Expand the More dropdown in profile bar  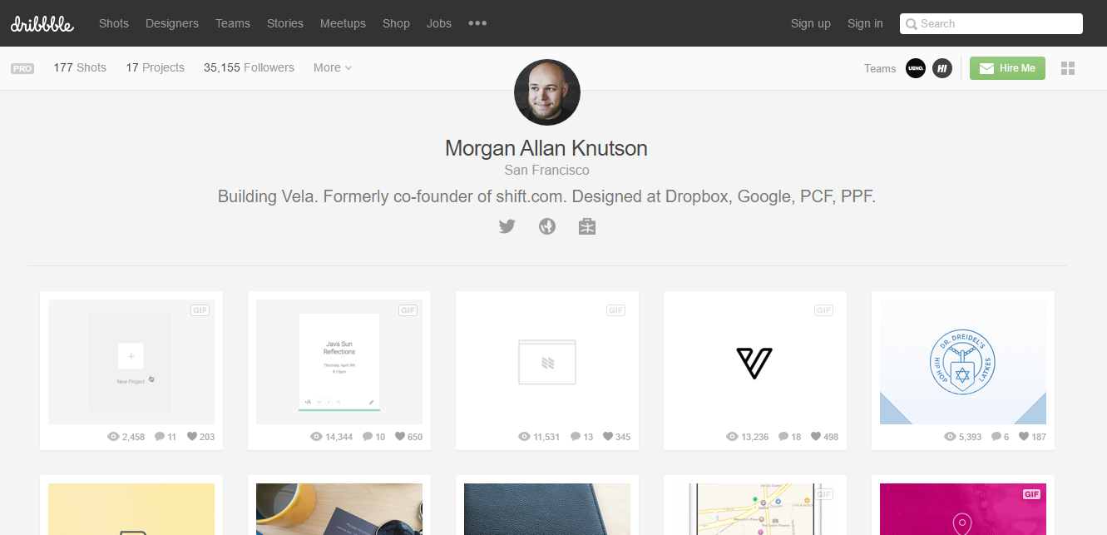point(333,67)
